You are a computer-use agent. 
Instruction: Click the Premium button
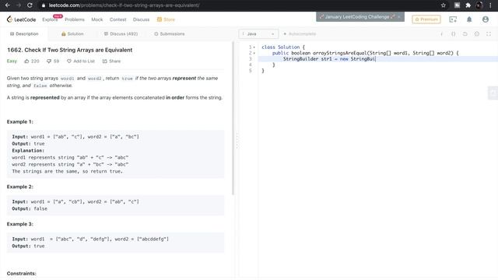[426, 19]
